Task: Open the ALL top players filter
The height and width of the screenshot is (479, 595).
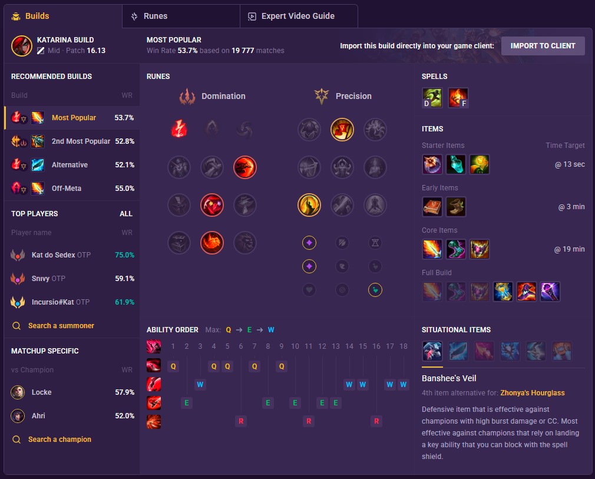Action: pos(126,214)
